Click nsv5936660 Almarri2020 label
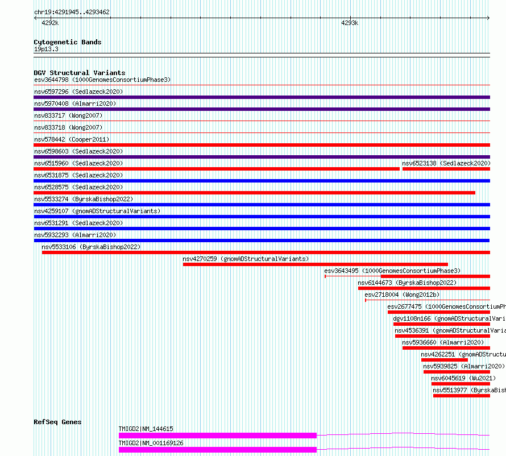This screenshot has height=456, width=506. [443, 342]
